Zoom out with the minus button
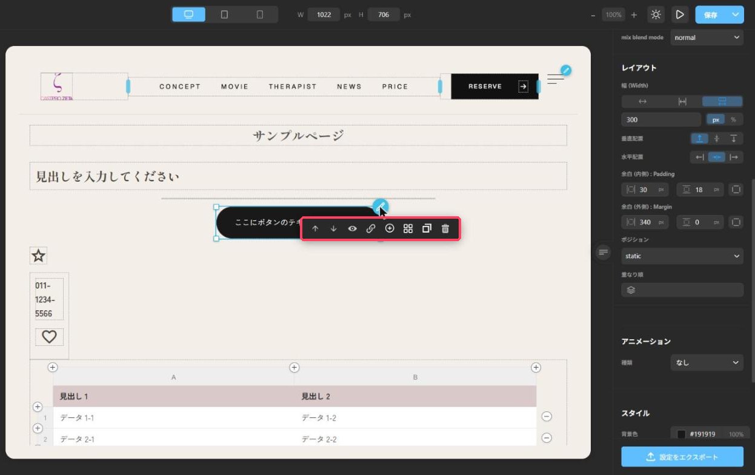 click(x=593, y=15)
